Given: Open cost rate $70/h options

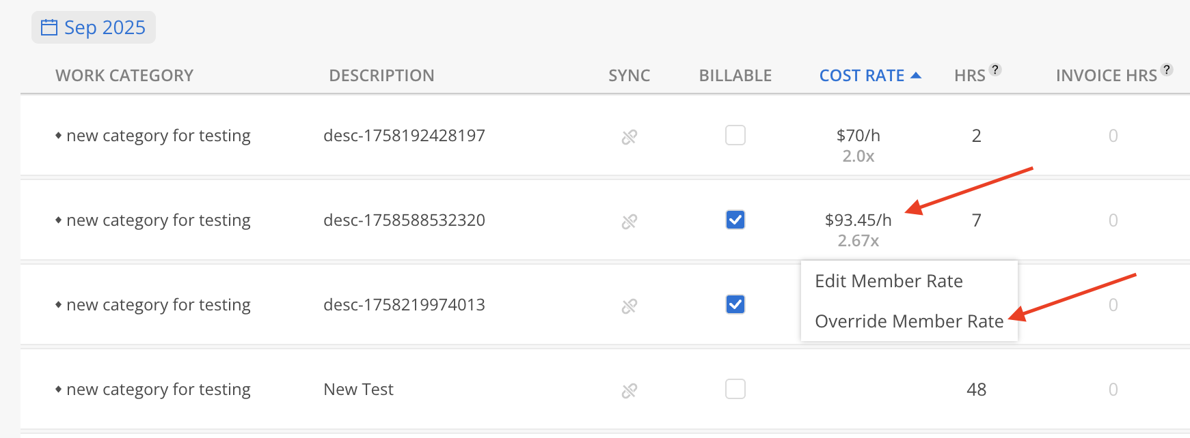Looking at the screenshot, I should tap(858, 136).
